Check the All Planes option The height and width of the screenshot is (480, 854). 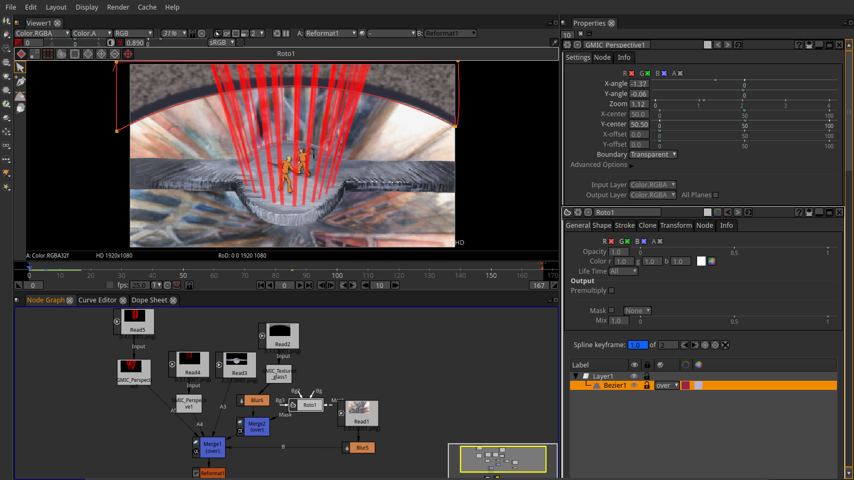tap(716, 195)
